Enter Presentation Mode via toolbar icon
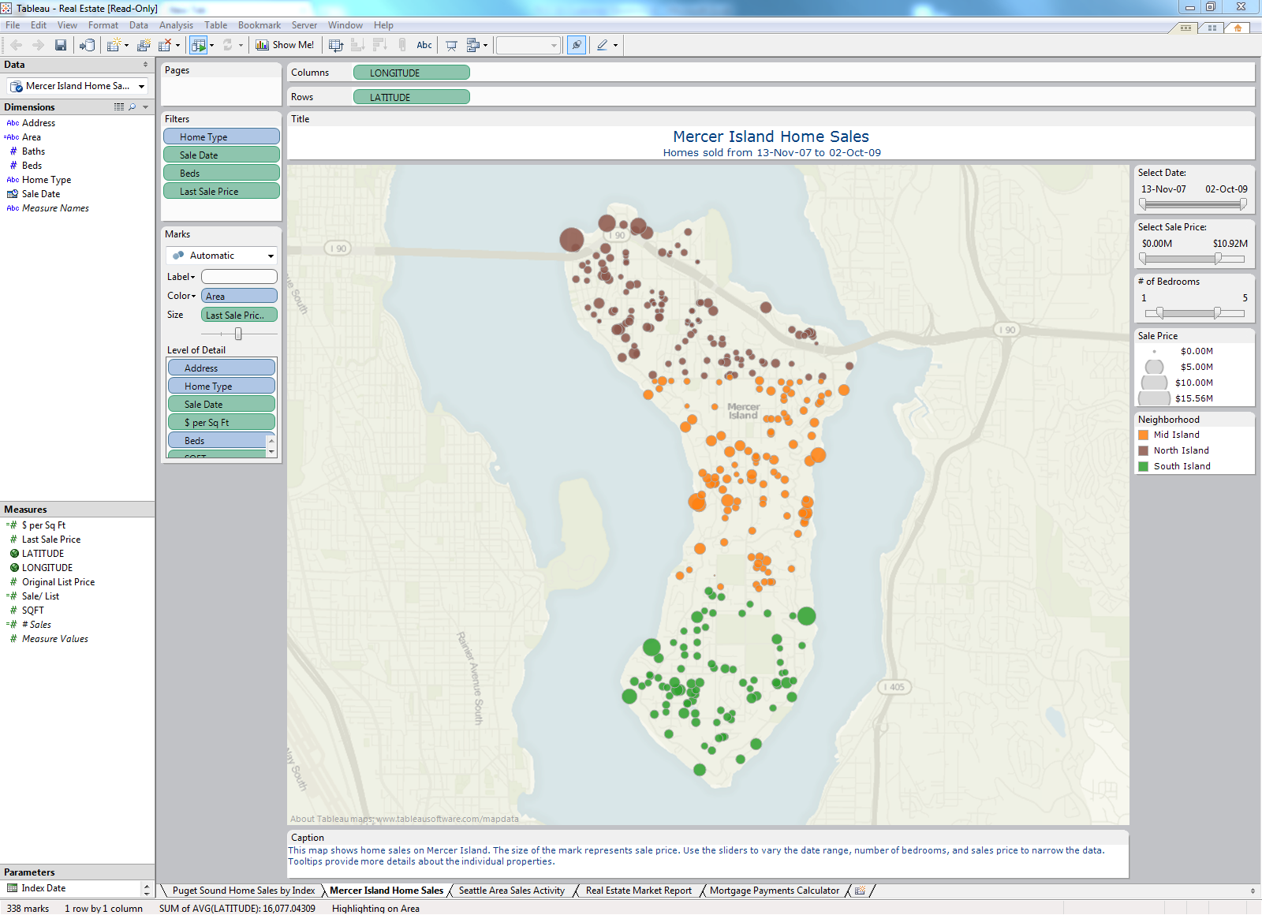The width and height of the screenshot is (1262, 915). 450,45
